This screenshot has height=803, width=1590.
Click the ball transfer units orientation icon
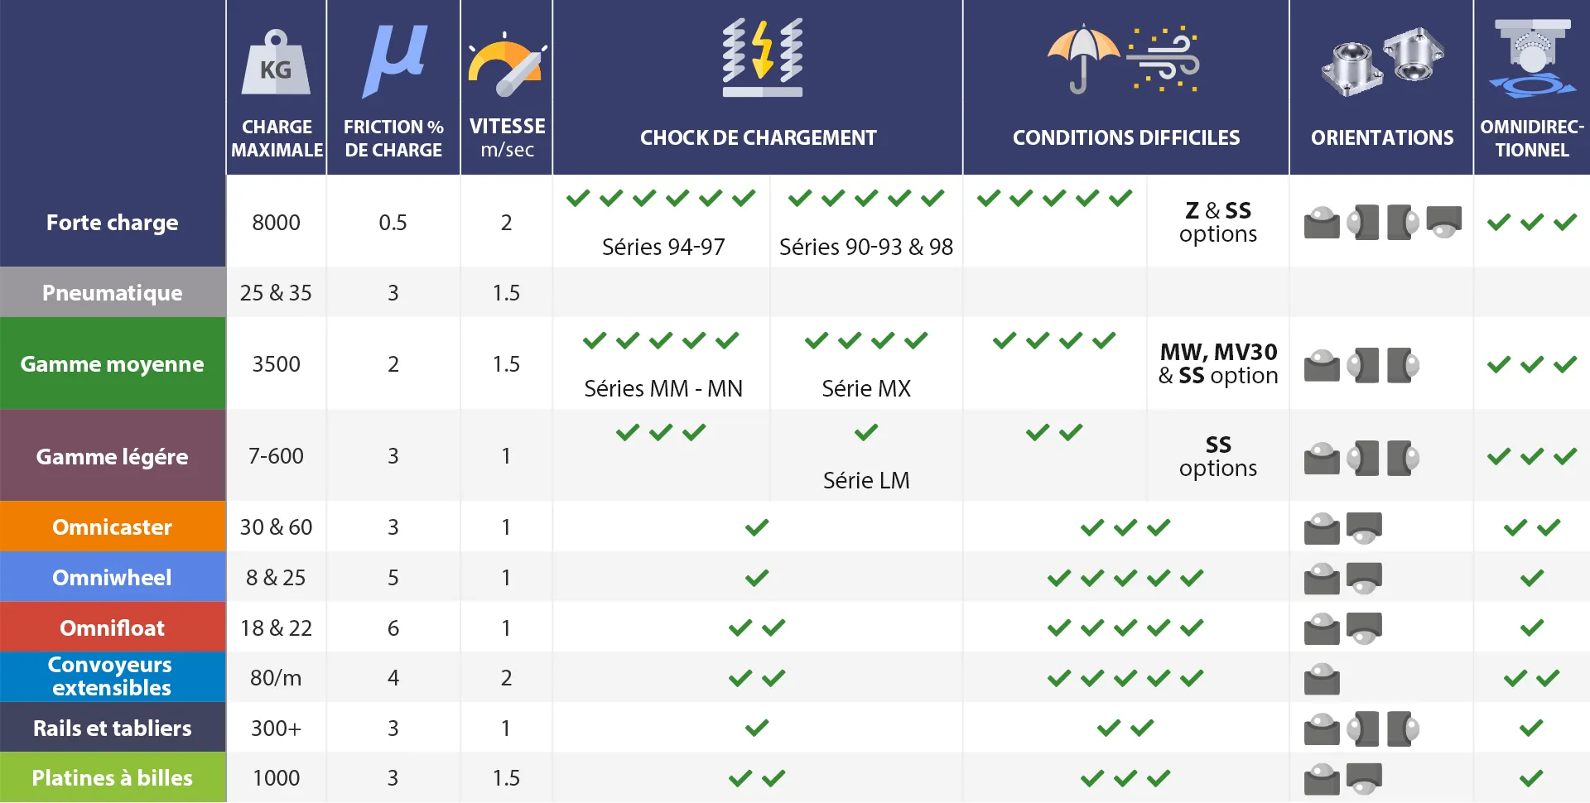pyautogui.click(x=1381, y=62)
